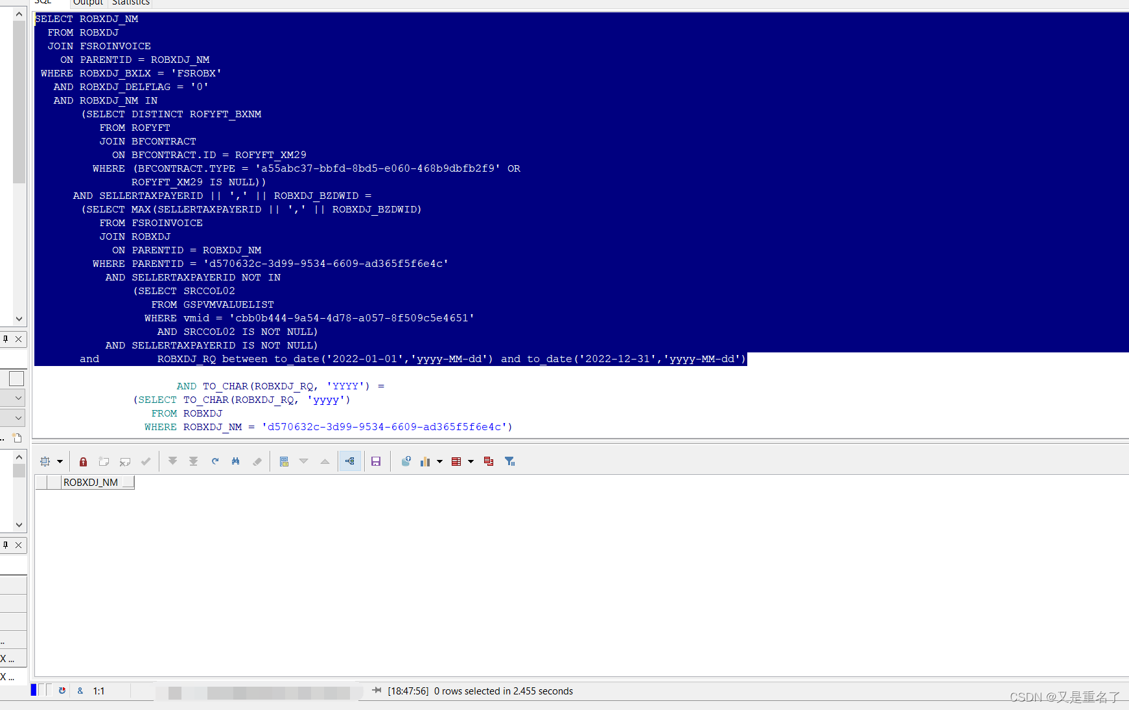Click the next record up triangle
1129x710 pixels.
pos(325,461)
